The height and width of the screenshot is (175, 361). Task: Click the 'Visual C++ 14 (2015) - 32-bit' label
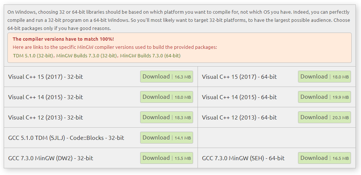pyautogui.click(x=45, y=97)
